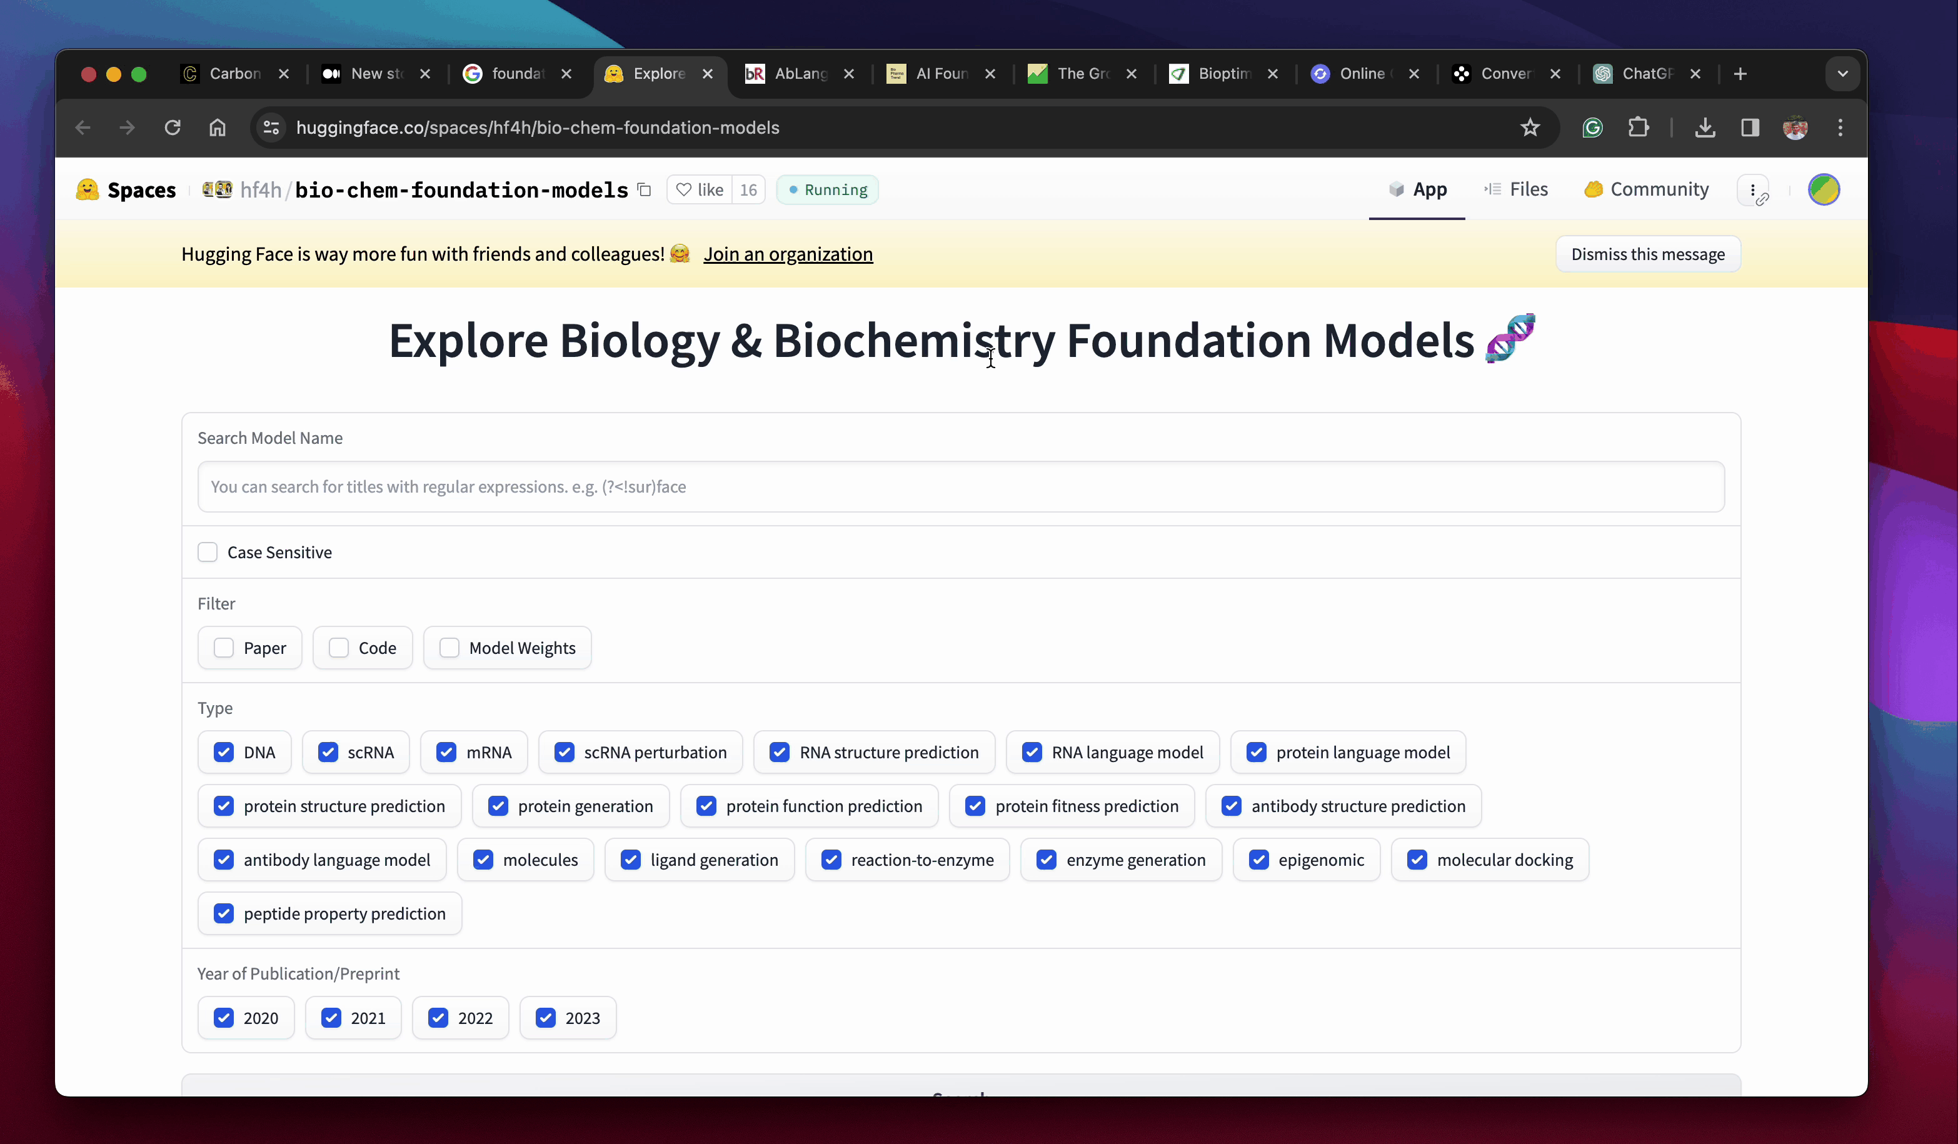Viewport: 1958px width, 1144px height.
Task: Open site information icon in address bar
Action: pos(271,128)
